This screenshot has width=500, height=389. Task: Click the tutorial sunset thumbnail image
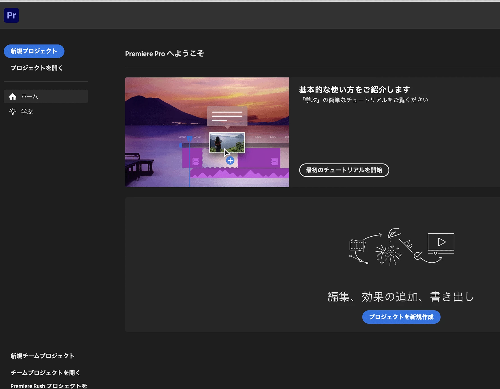(207, 132)
